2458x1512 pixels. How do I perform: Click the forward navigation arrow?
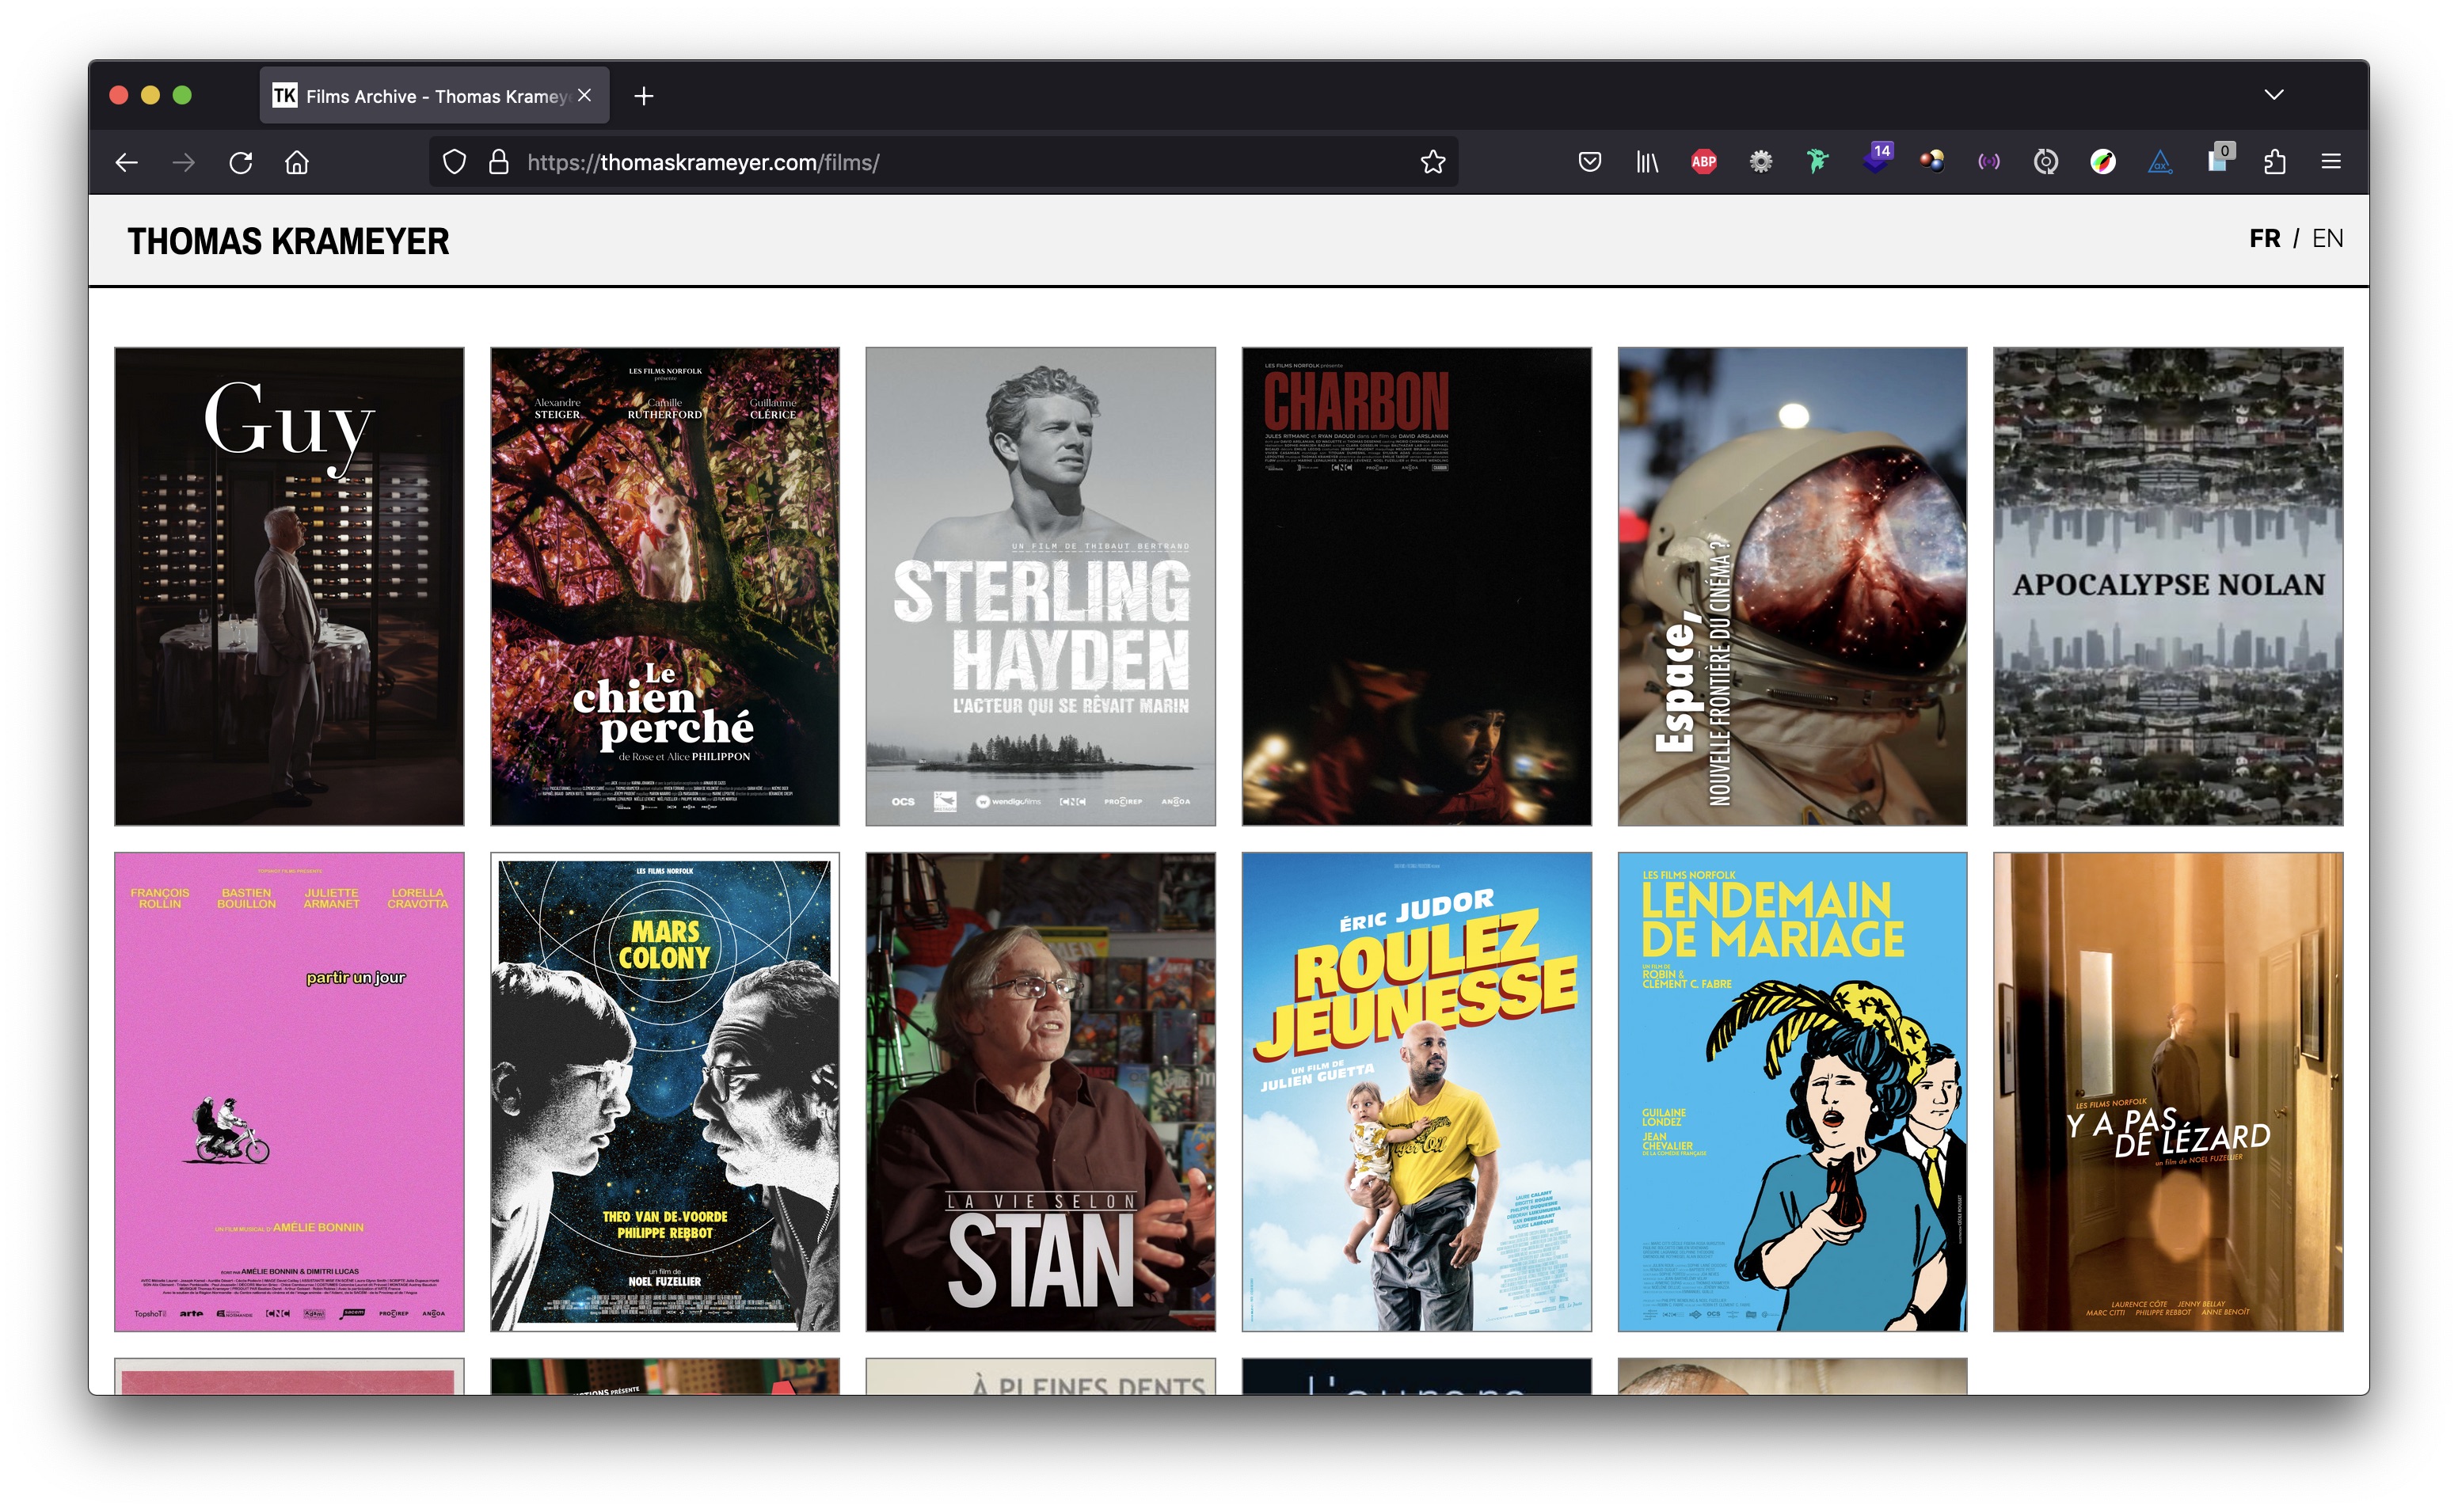pyautogui.click(x=183, y=162)
